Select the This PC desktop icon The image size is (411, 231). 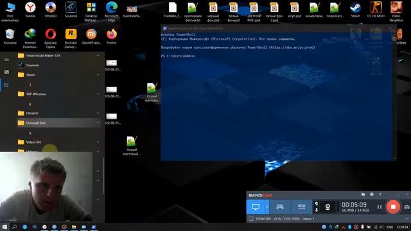(10, 12)
